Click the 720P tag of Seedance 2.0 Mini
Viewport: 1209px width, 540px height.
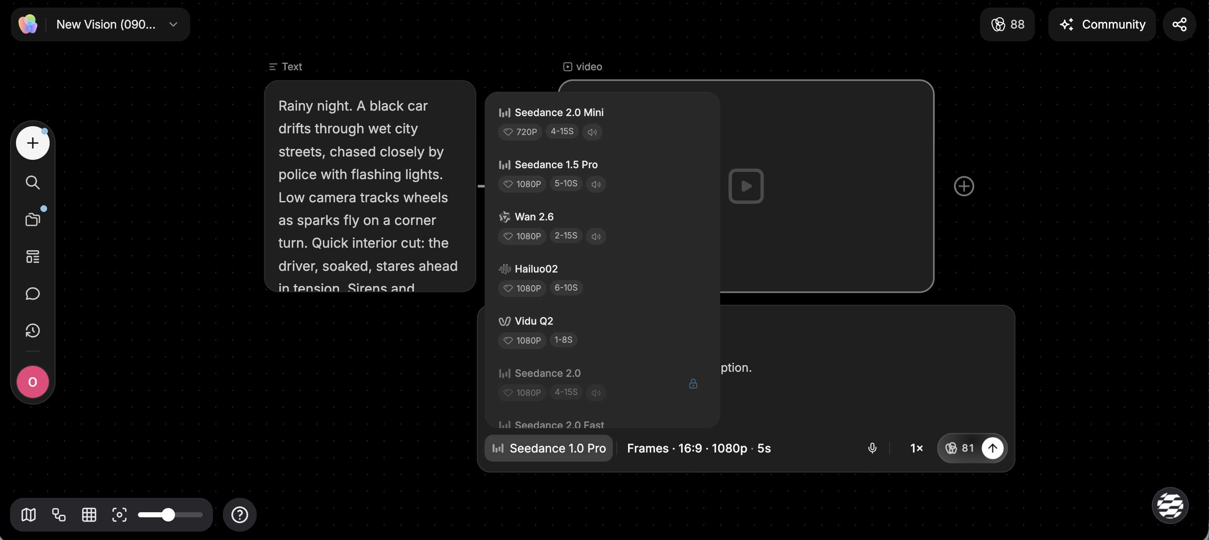point(520,132)
